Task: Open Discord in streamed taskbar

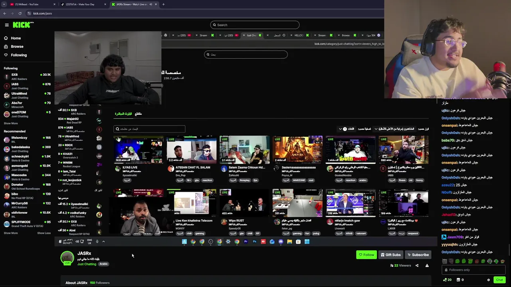Action: [x=281, y=242]
